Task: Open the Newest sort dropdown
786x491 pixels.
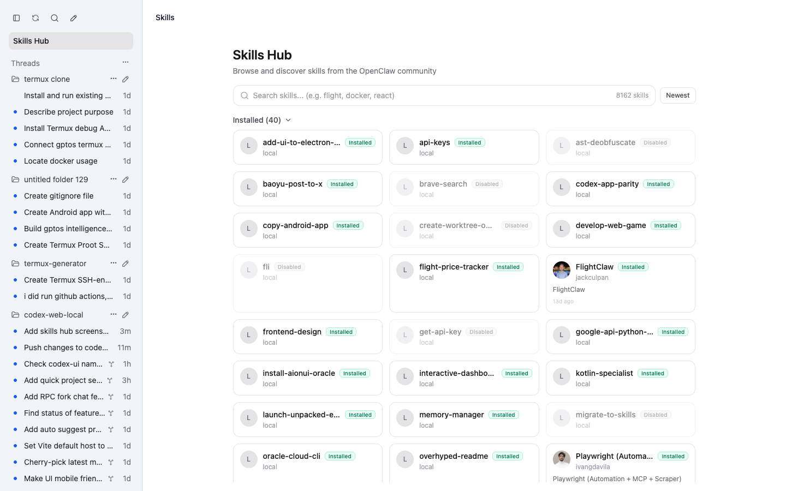Action: point(677,95)
